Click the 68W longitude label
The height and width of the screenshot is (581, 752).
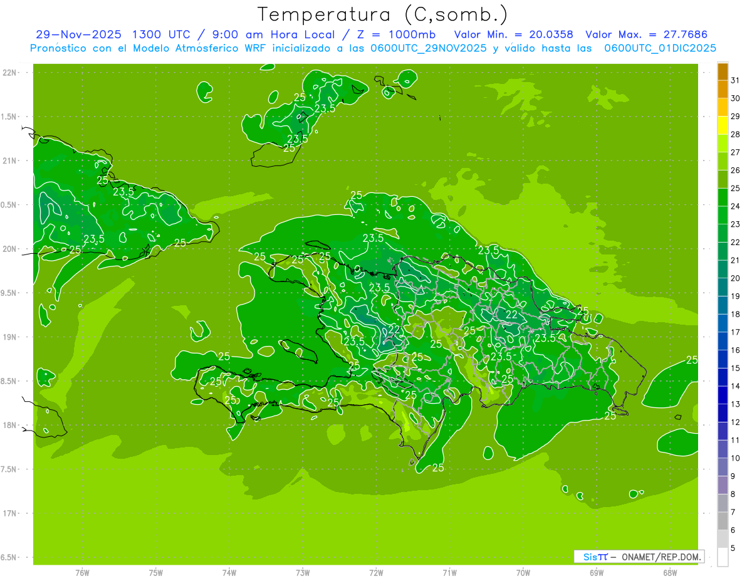click(670, 573)
